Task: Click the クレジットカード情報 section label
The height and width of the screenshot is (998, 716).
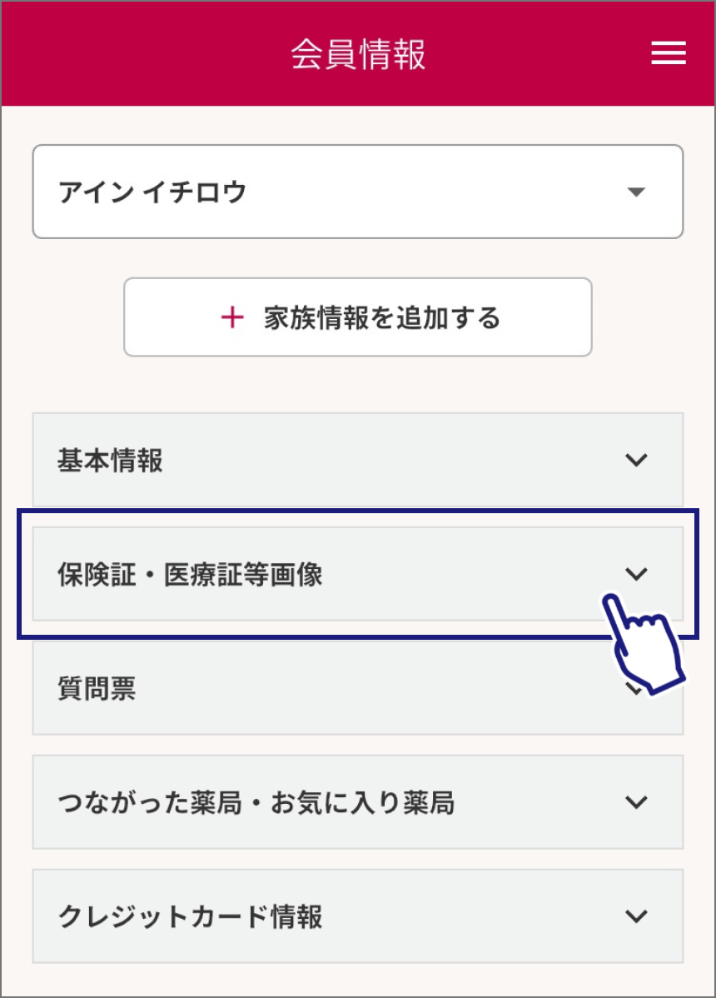Action: click(x=190, y=917)
